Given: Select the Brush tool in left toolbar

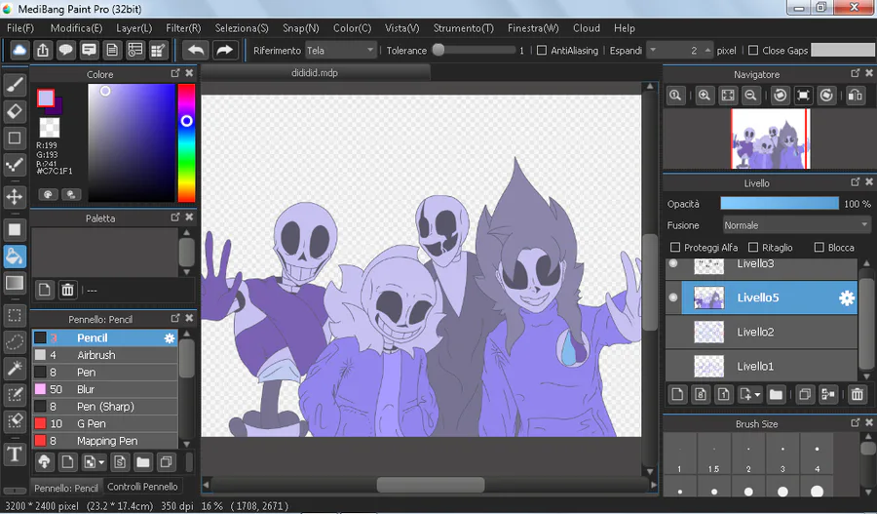Looking at the screenshot, I should pos(15,85).
